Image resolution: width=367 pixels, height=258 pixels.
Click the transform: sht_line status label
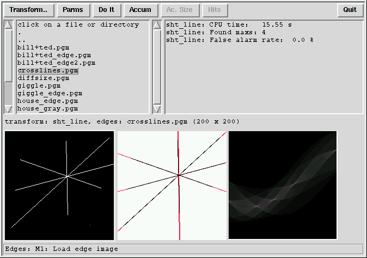coord(122,121)
